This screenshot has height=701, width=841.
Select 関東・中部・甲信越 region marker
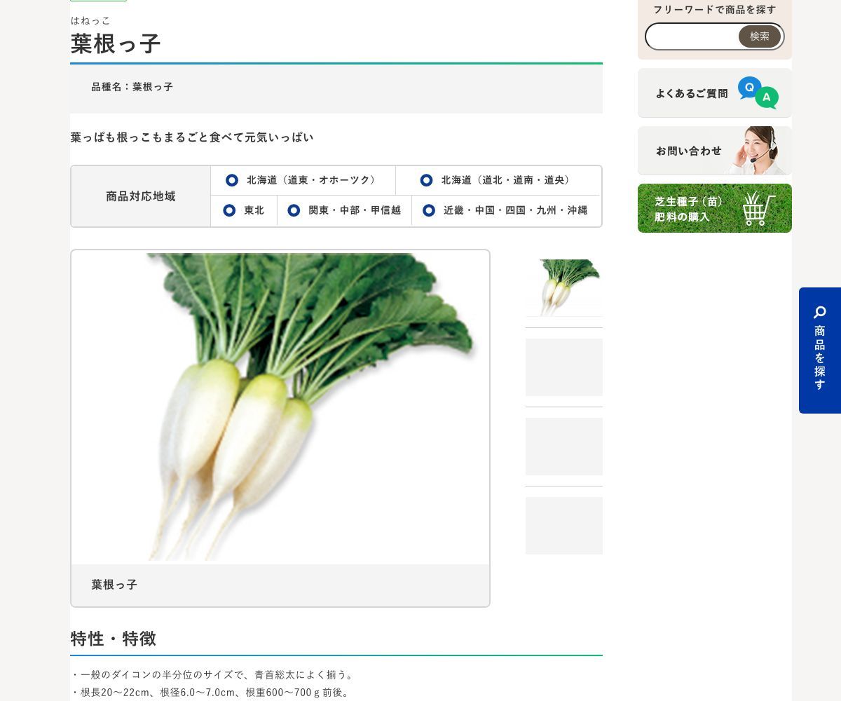[x=294, y=210]
